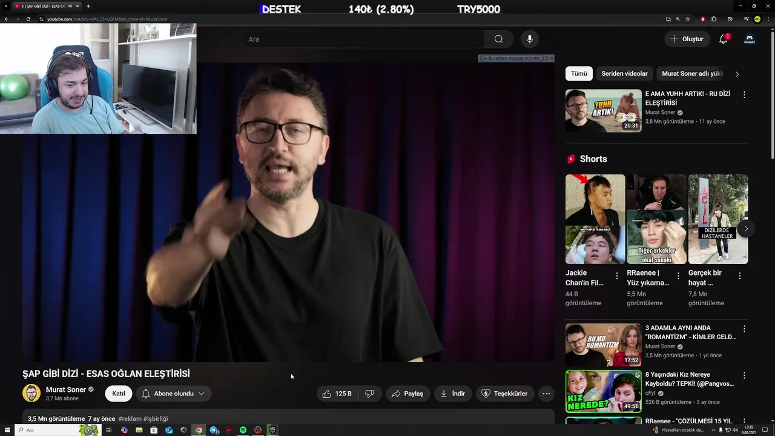Open the Murat Soner channel name link

pyautogui.click(x=66, y=389)
